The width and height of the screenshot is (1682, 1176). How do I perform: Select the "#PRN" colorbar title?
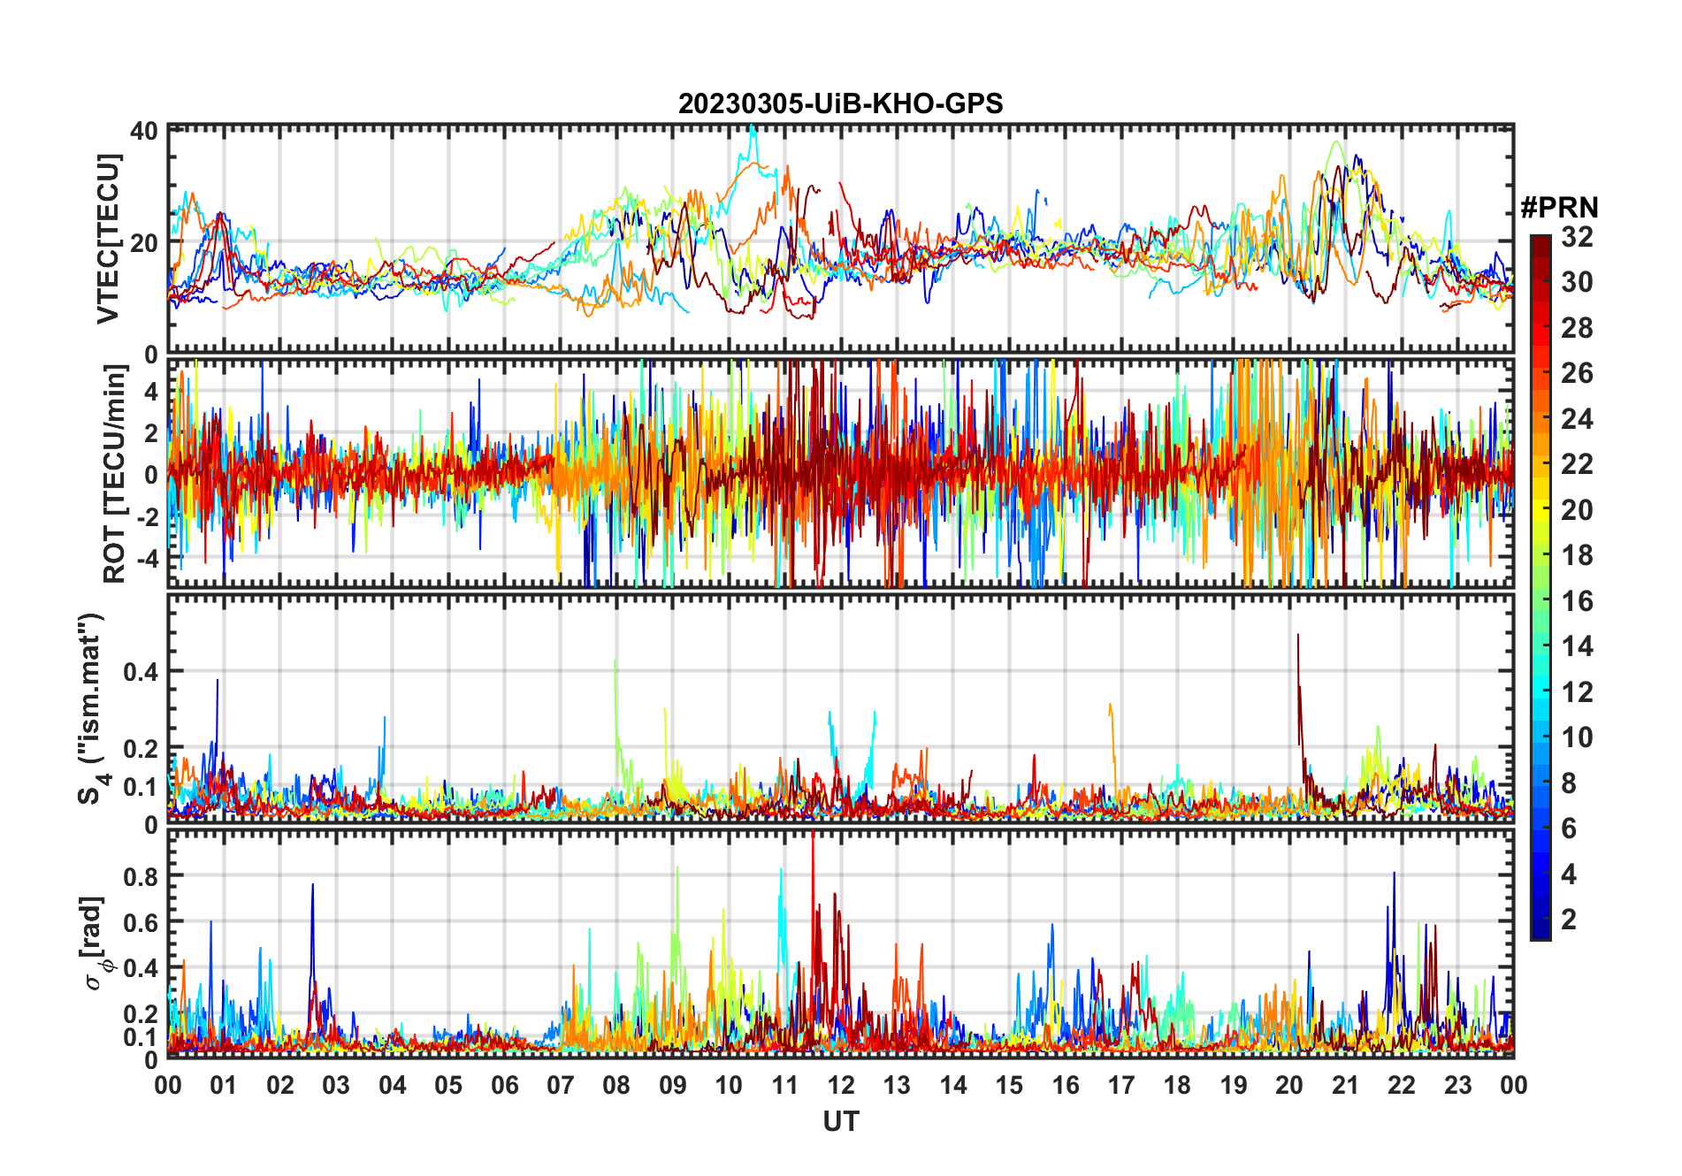coord(1559,207)
